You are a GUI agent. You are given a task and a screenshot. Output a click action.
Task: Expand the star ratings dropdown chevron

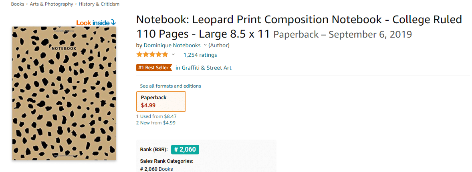click(173, 55)
